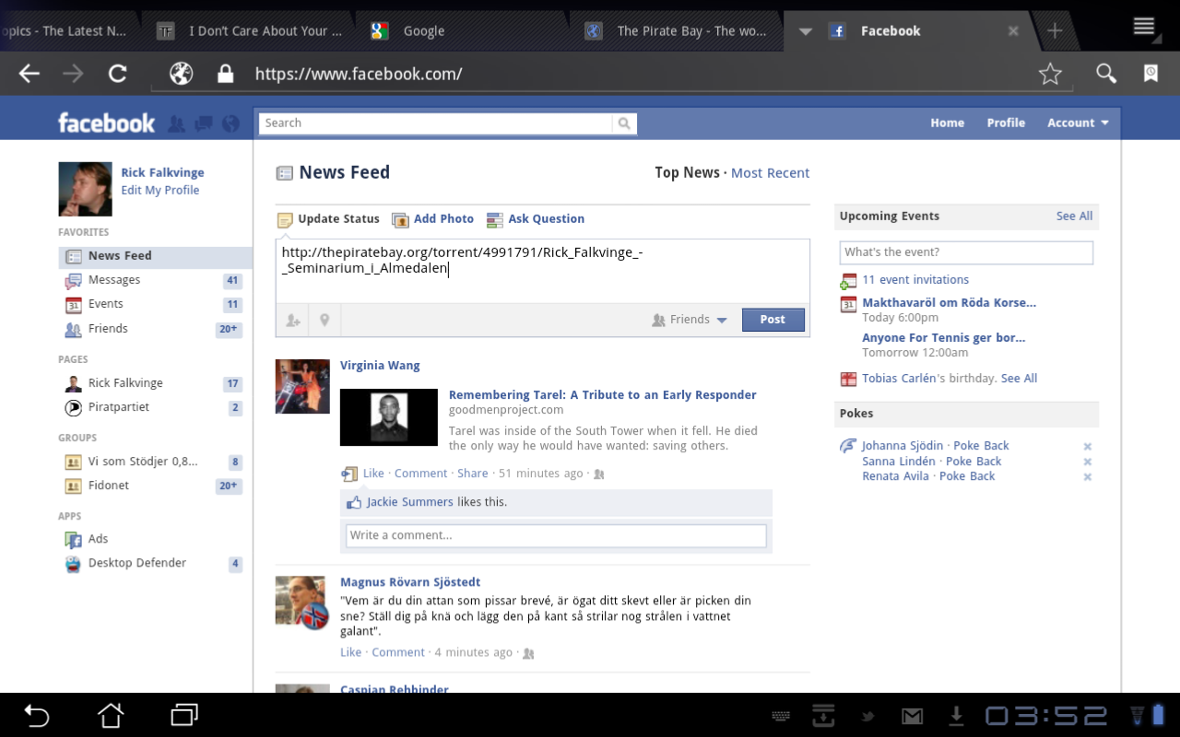Add a location with the pin icon
The height and width of the screenshot is (737, 1180).
[x=324, y=320]
